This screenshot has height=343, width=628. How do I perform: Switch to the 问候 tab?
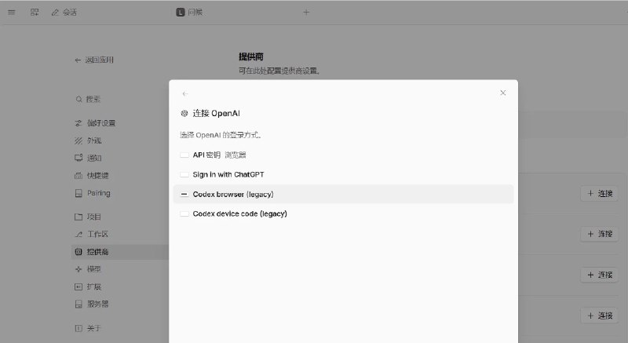[189, 13]
